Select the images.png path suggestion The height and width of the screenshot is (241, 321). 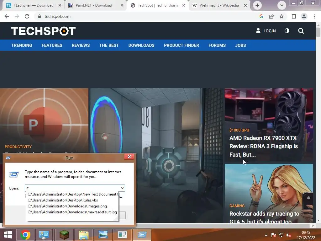tap(72, 206)
